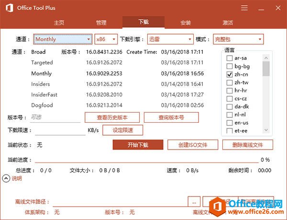
Task: Open the hamburger menu icon
Action: tap(244, 8)
